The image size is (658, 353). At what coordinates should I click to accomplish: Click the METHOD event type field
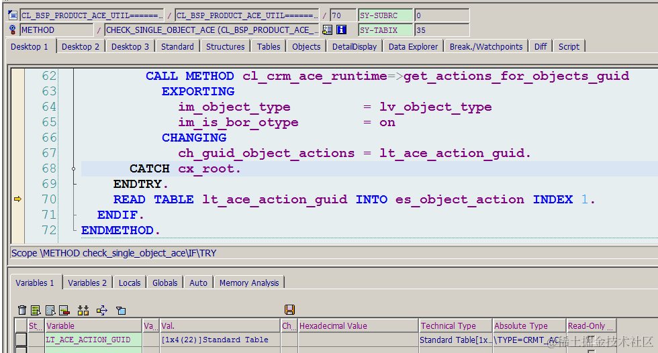(56, 30)
